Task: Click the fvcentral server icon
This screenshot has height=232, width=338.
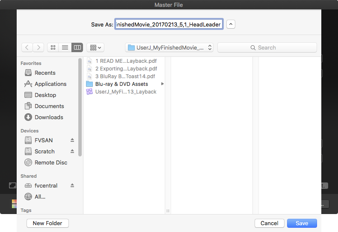Action: 28,185
